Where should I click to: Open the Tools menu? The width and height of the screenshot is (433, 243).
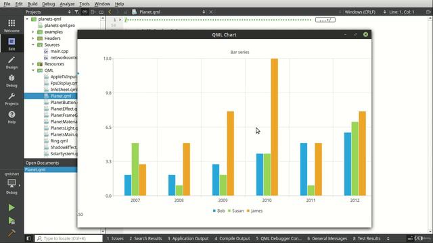[x=84, y=4]
